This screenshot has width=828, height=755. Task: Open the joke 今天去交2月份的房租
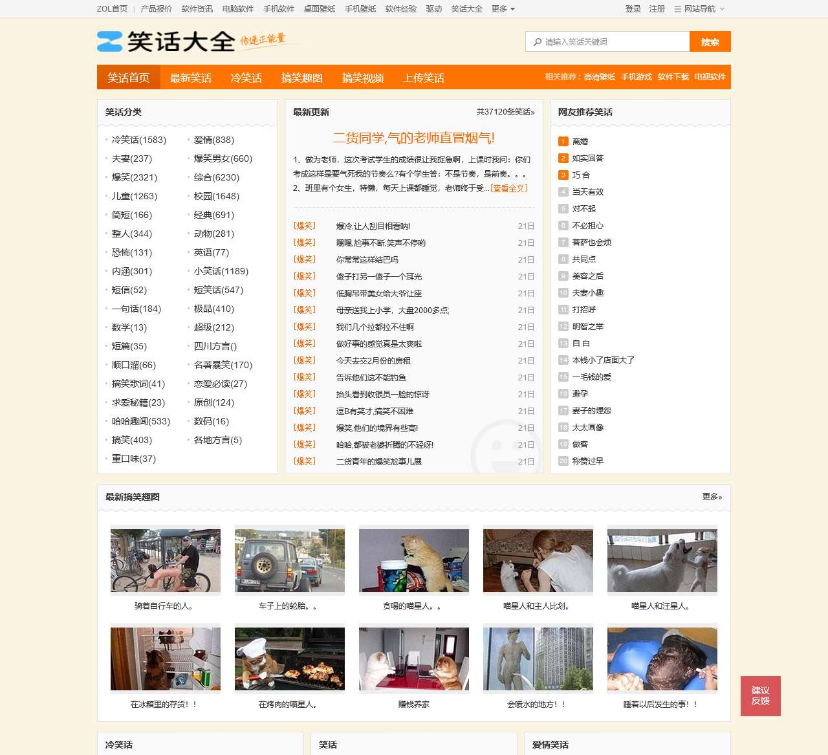(373, 361)
